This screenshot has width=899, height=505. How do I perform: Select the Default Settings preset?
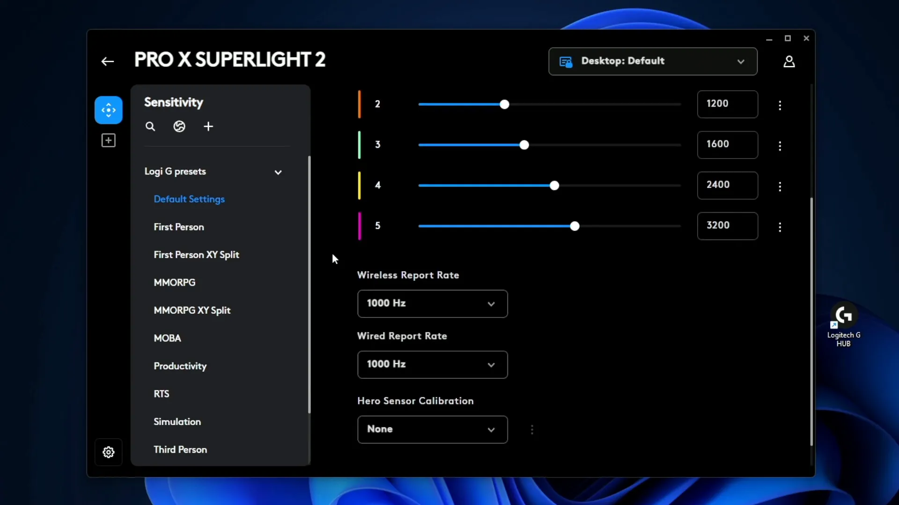point(189,199)
